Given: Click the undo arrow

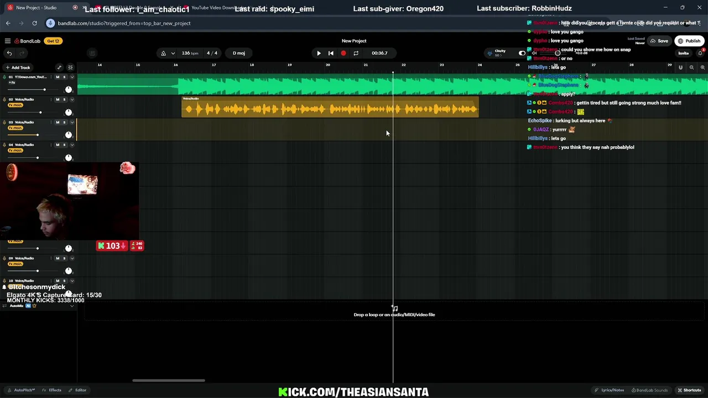Looking at the screenshot, I should point(9,53).
